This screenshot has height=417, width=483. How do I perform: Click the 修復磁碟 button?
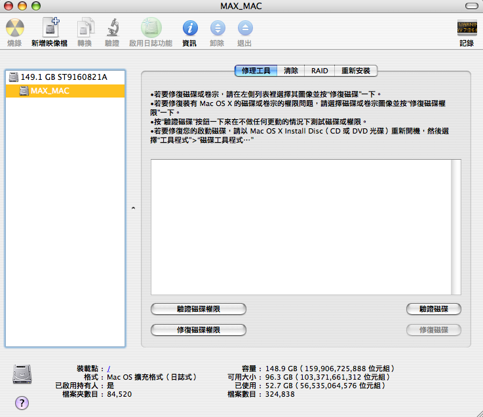[x=434, y=330]
